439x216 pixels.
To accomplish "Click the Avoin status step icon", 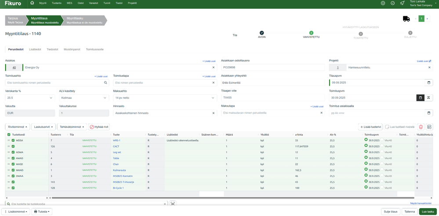I will (x=261, y=33).
